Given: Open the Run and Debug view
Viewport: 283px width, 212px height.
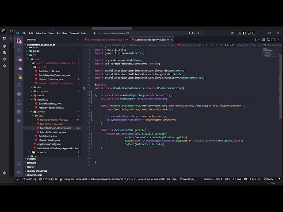Looking at the screenshot, I should [x=19, y=68].
